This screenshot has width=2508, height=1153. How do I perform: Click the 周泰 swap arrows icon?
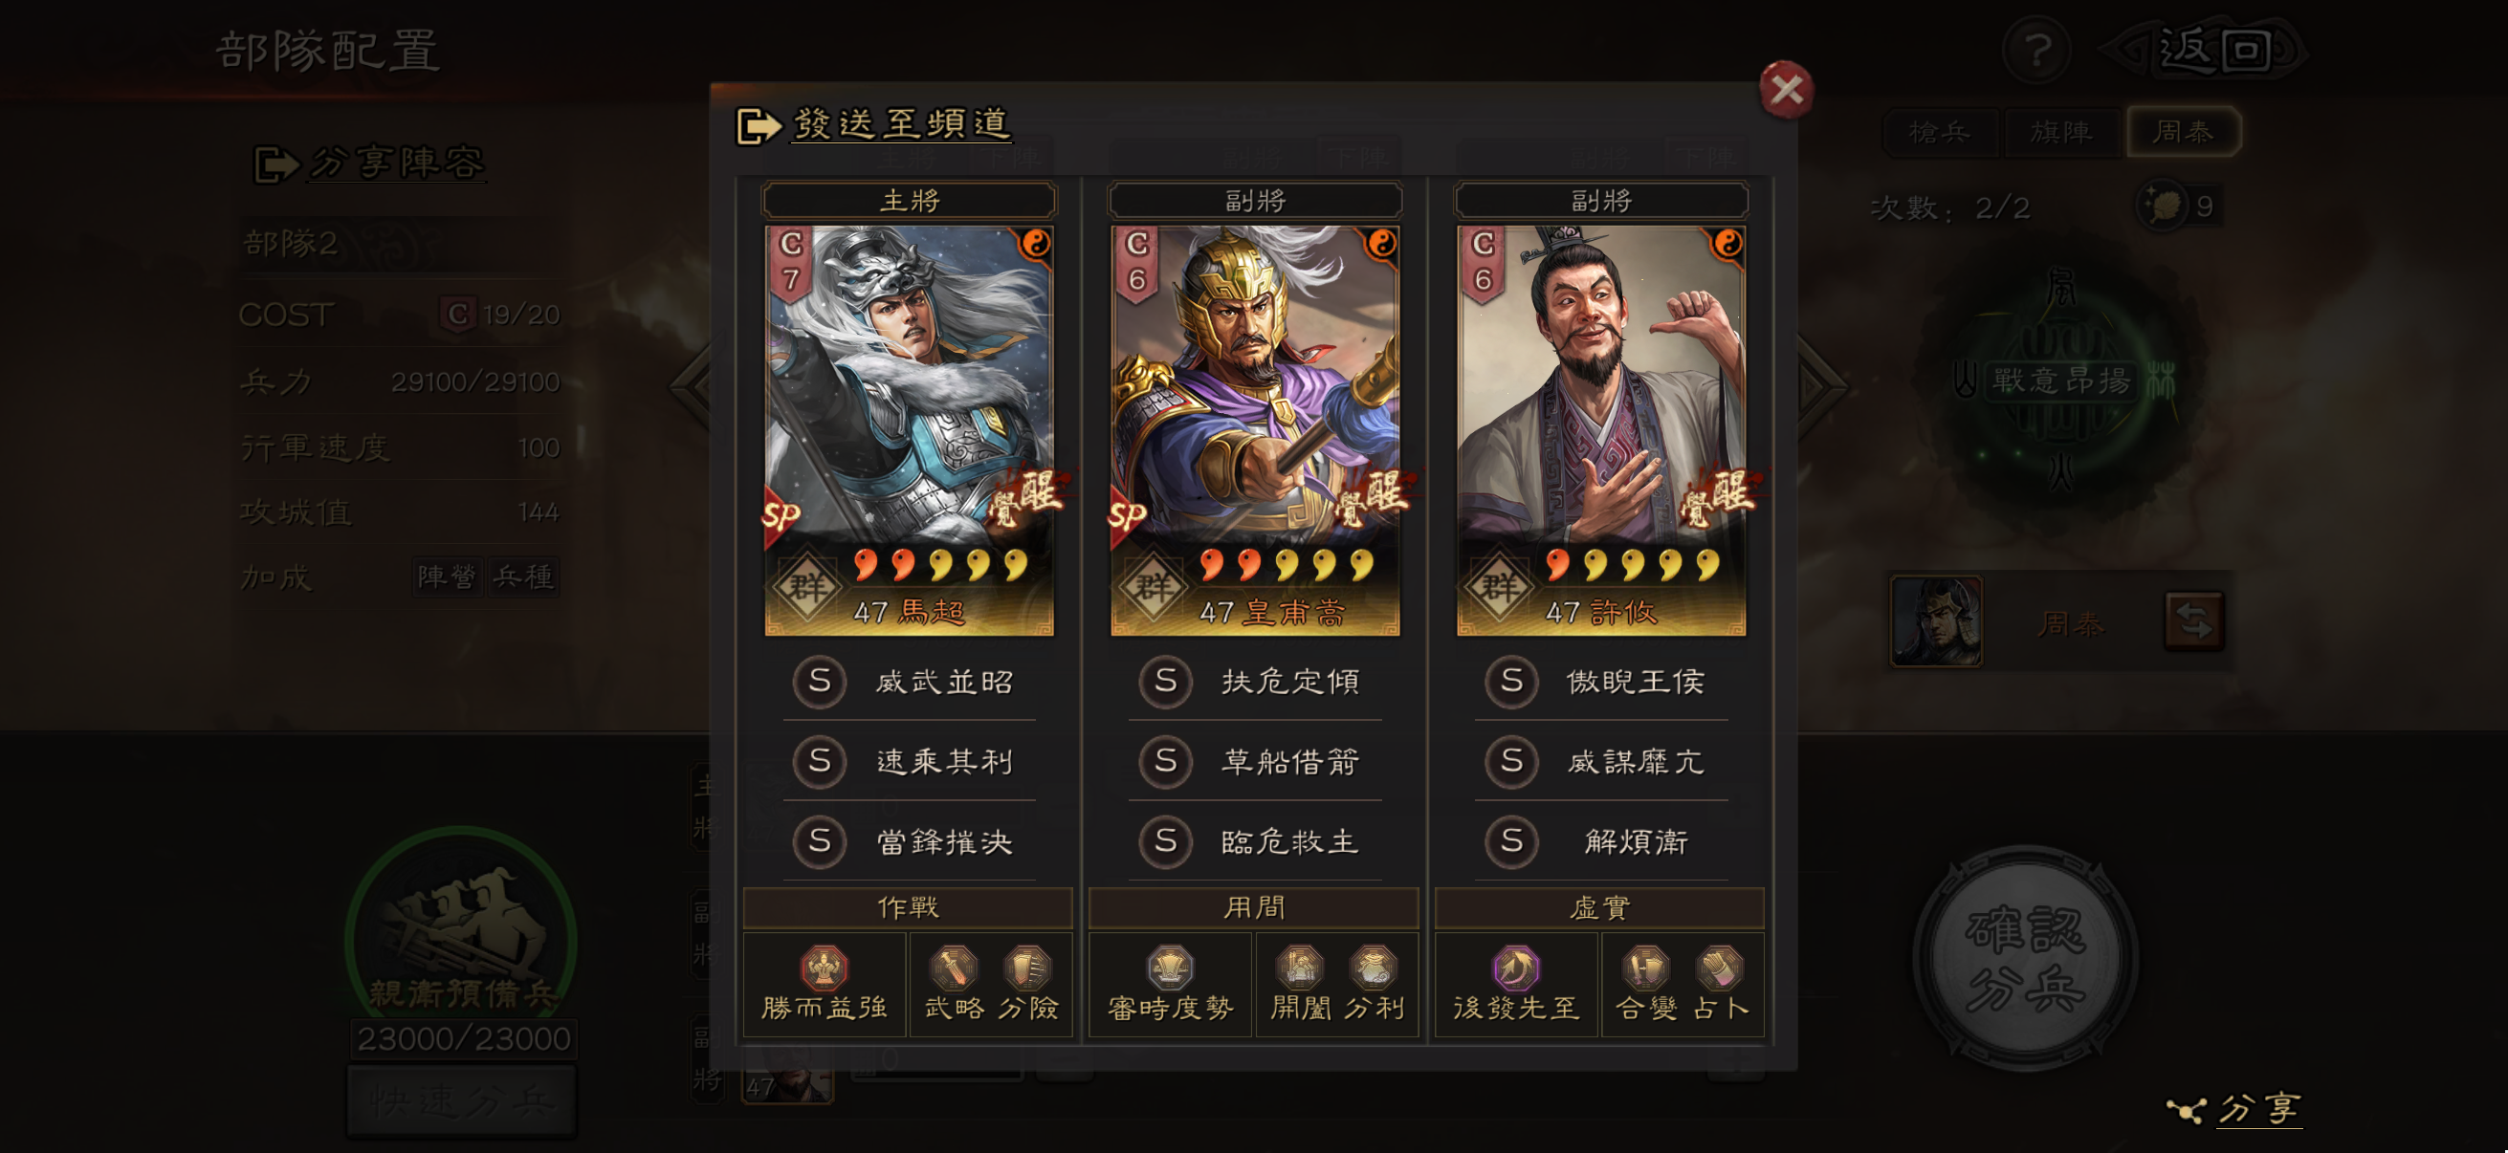(x=2193, y=620)
